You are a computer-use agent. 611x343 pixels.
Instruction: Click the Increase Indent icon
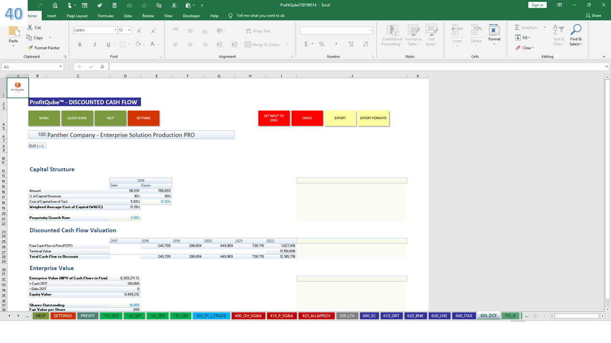click(234, 44)
